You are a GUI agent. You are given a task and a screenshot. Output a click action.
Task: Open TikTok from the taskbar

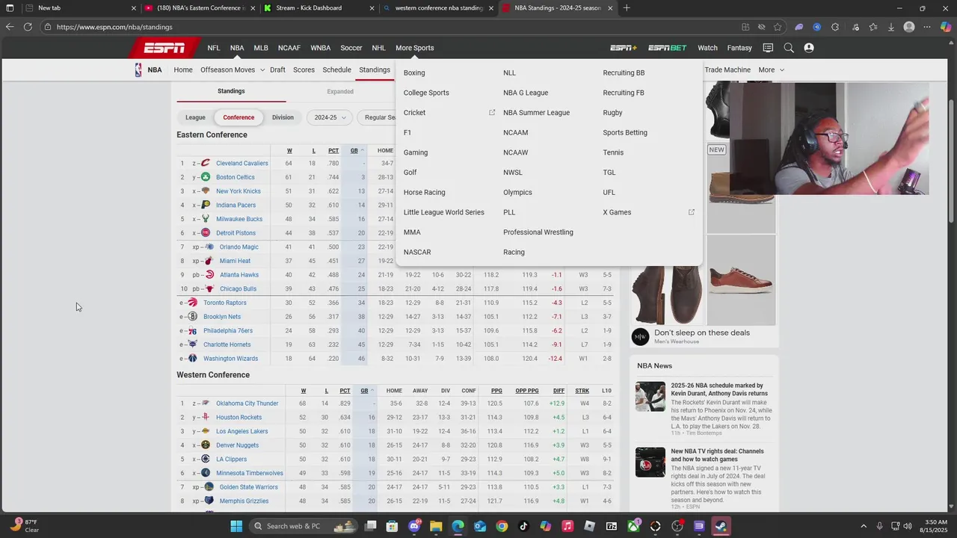pos(523,526)
